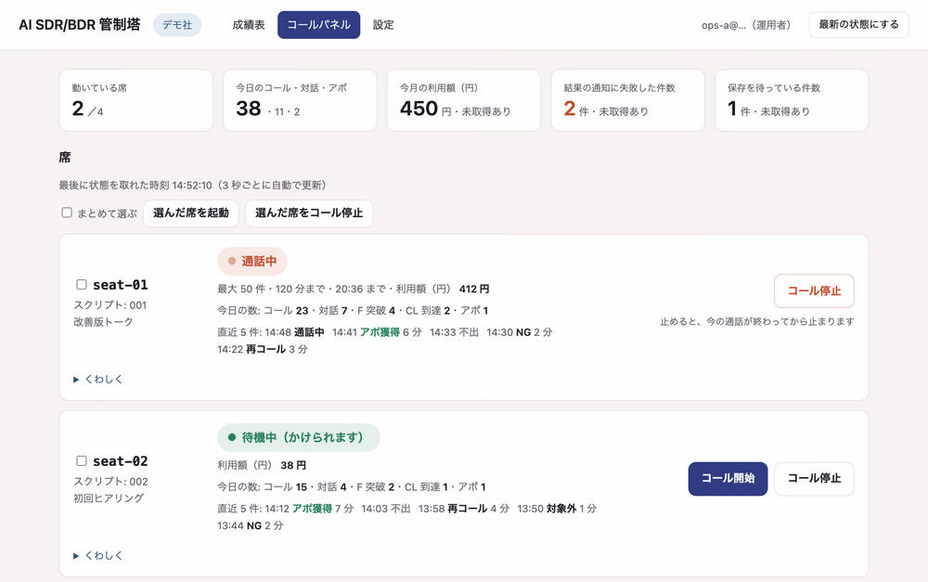Screen dimensions: 928x582
Task: Click 最後に状態を取れた時刻 14:52:10 text
Action: pos(135,186)
